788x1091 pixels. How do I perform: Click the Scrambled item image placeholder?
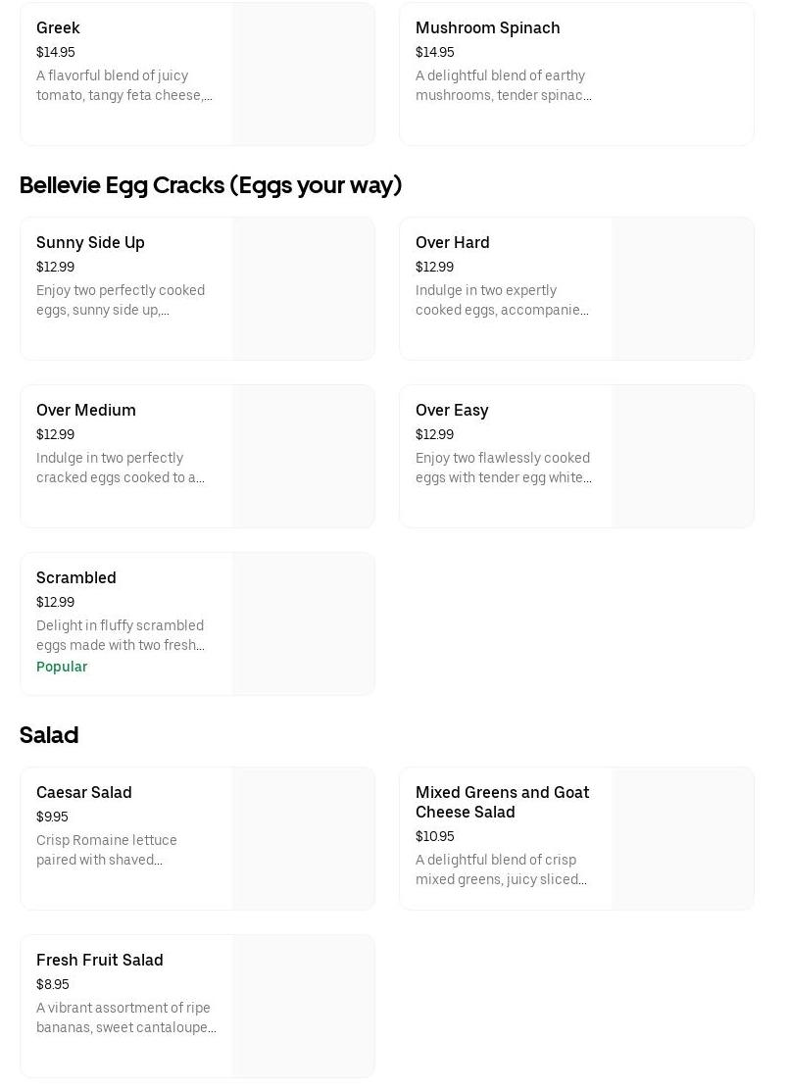[303, 624]
